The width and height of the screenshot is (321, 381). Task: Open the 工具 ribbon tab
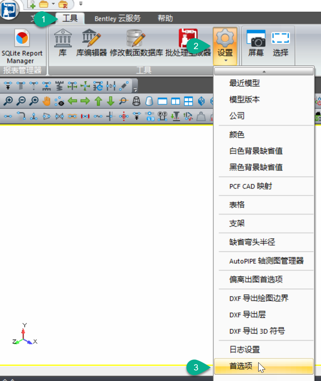[70, 18]
